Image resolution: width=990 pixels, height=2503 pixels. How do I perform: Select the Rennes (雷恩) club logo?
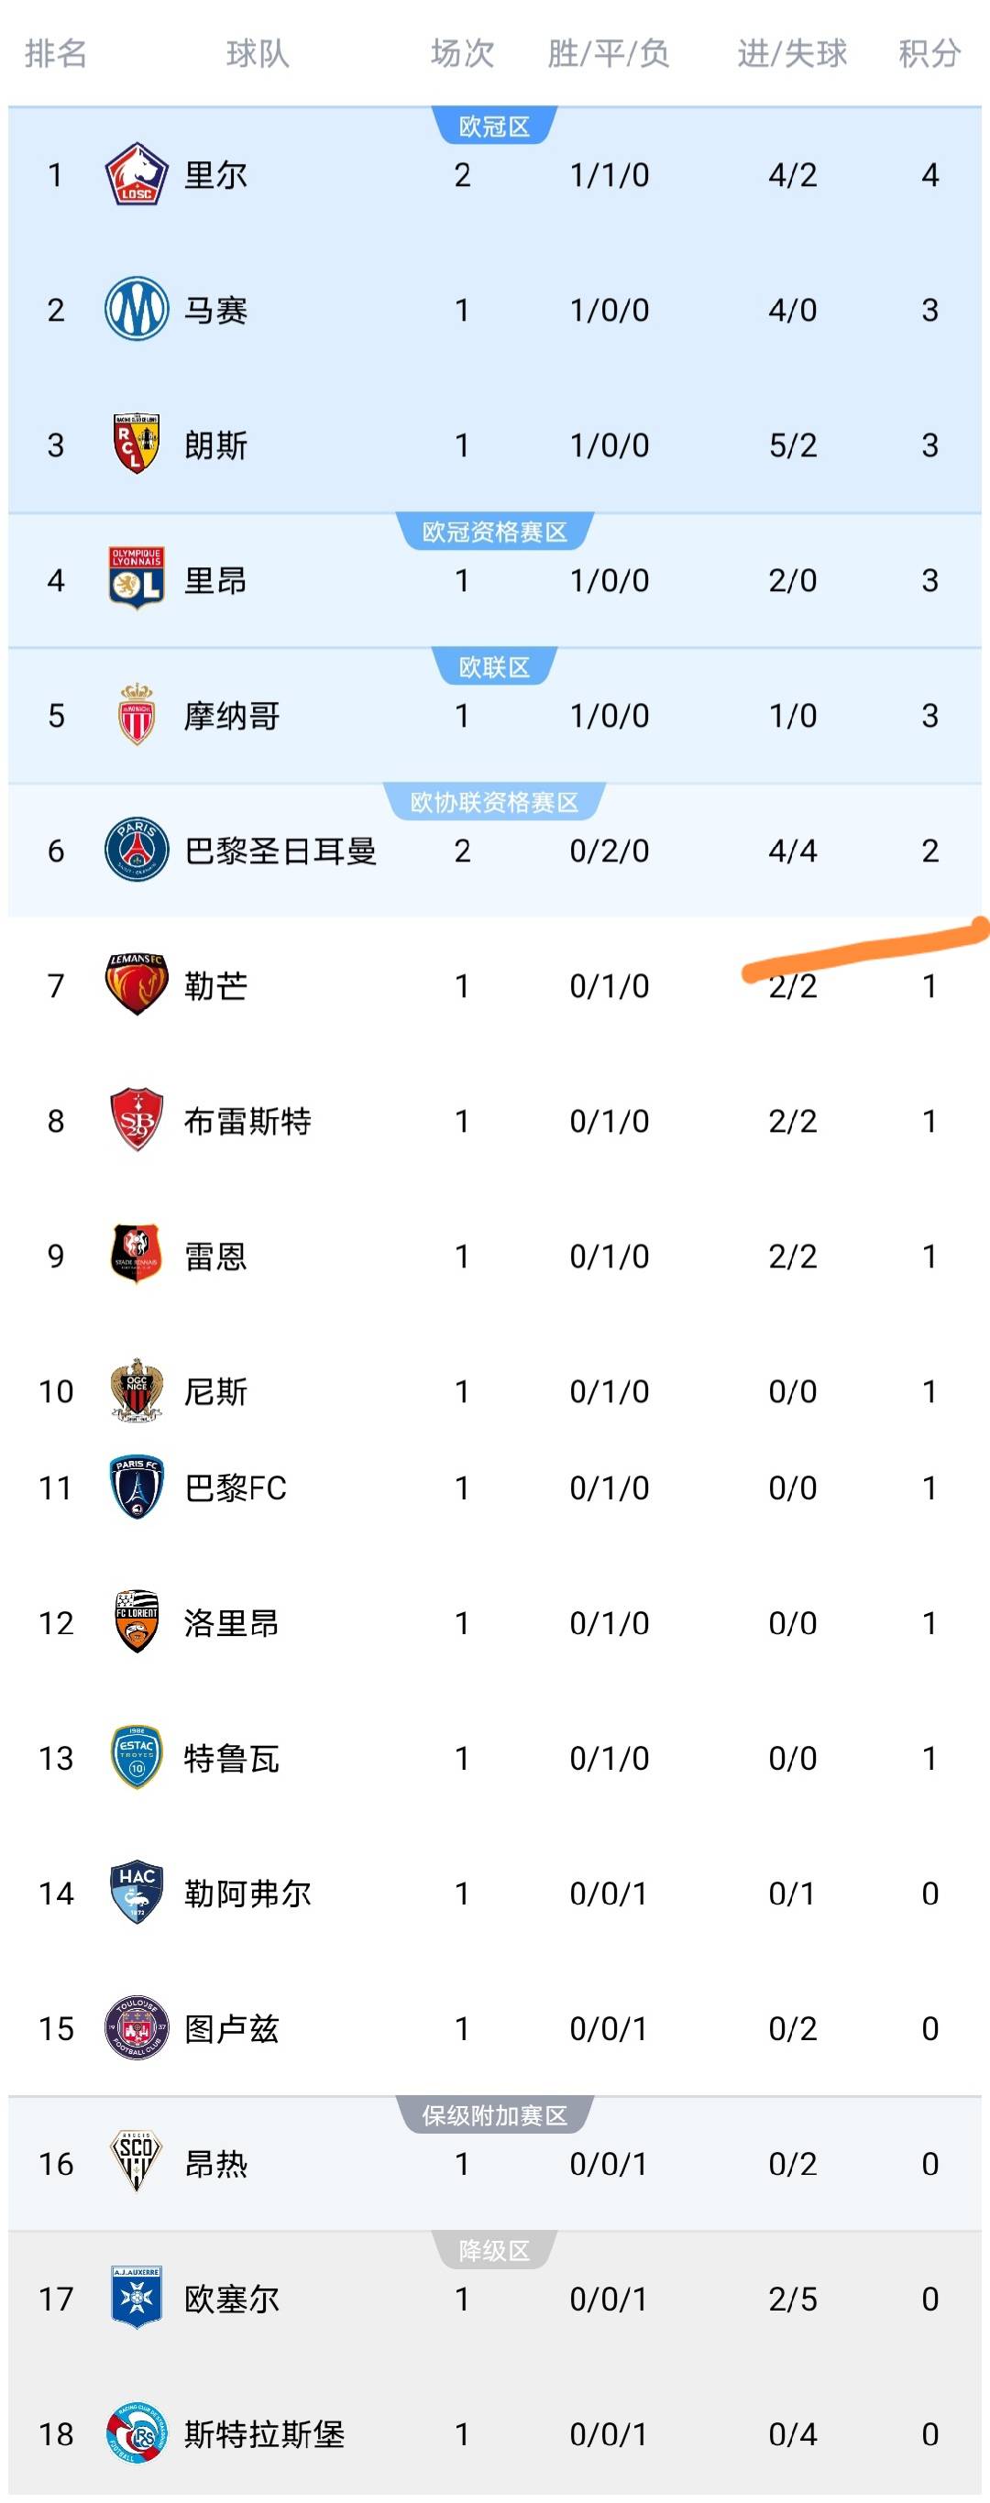click(136, 1256)
